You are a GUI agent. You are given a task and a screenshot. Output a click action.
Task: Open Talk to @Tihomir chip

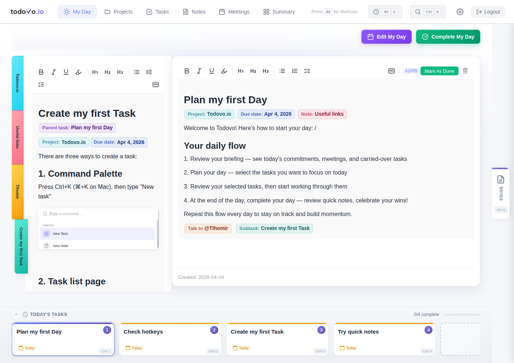(x=208, y=229)
